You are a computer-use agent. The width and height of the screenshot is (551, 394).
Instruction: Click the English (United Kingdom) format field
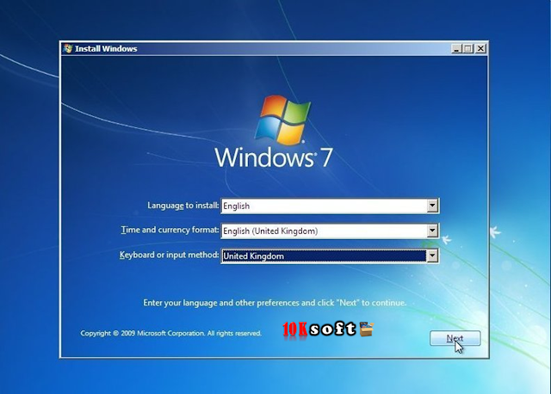[330, 231]
